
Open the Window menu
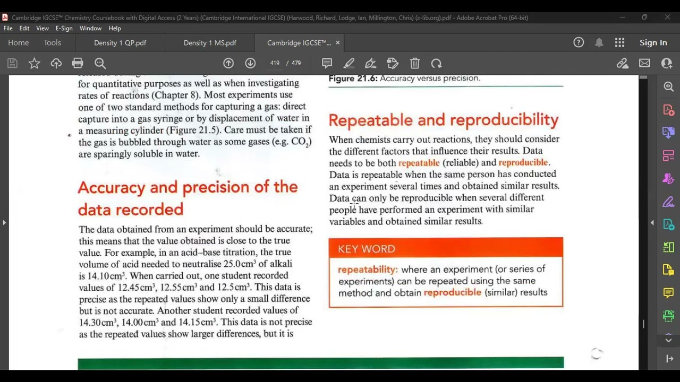pyautogui.click(x=90, y=29)
